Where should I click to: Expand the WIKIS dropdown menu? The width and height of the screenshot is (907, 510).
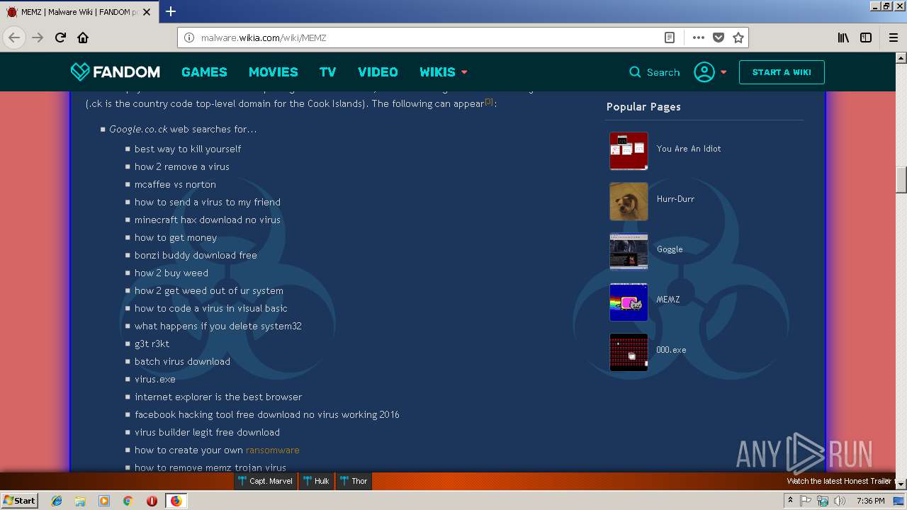[444, 72]
